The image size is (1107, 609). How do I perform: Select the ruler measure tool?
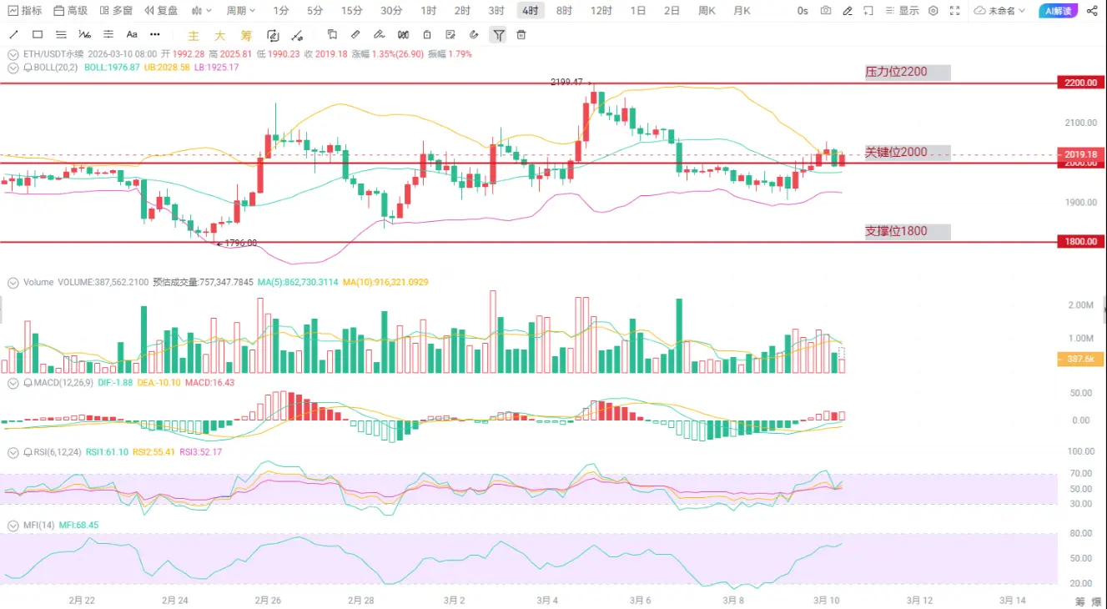coord(355,35)
